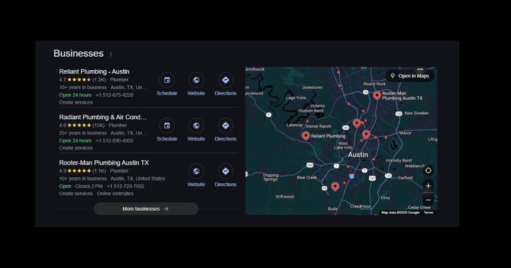Image resolution: width=511 pixels, height=268 pixels.
Task: Open Website icon for Reliant Plumbing - Austin
Action: pos(196,80)
